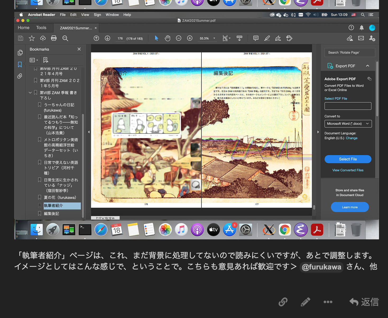This screenshot has height=318, width=388.
Task: Open the View Converted Files link
Action: pos(348,170)
